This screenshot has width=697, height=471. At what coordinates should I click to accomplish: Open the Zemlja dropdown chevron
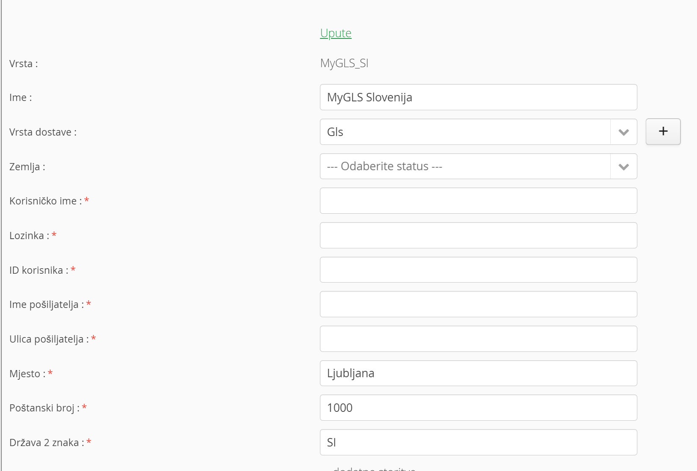click(623, 166)
